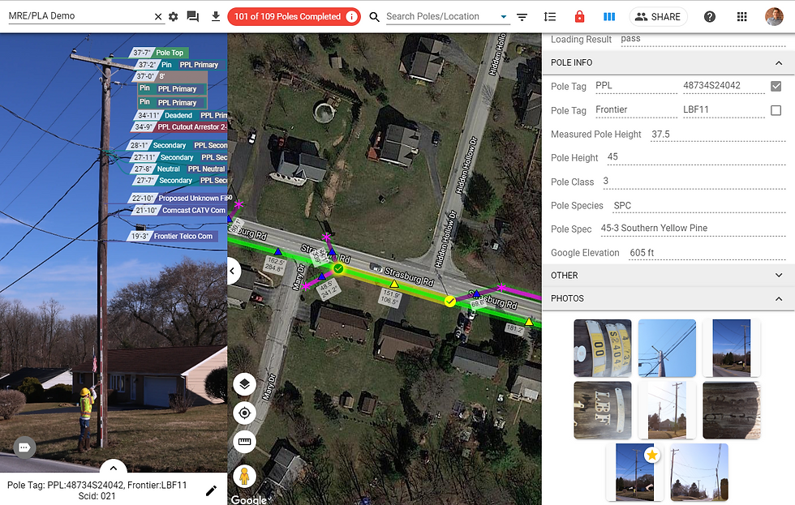
Task: Clear the MRE/PLA Demo job name
Action: pyautogui.click(x=158, y=17)
